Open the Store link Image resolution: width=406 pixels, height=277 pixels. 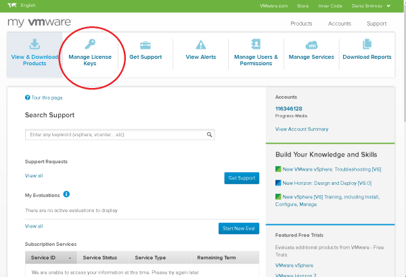click(x=302, y=5)
